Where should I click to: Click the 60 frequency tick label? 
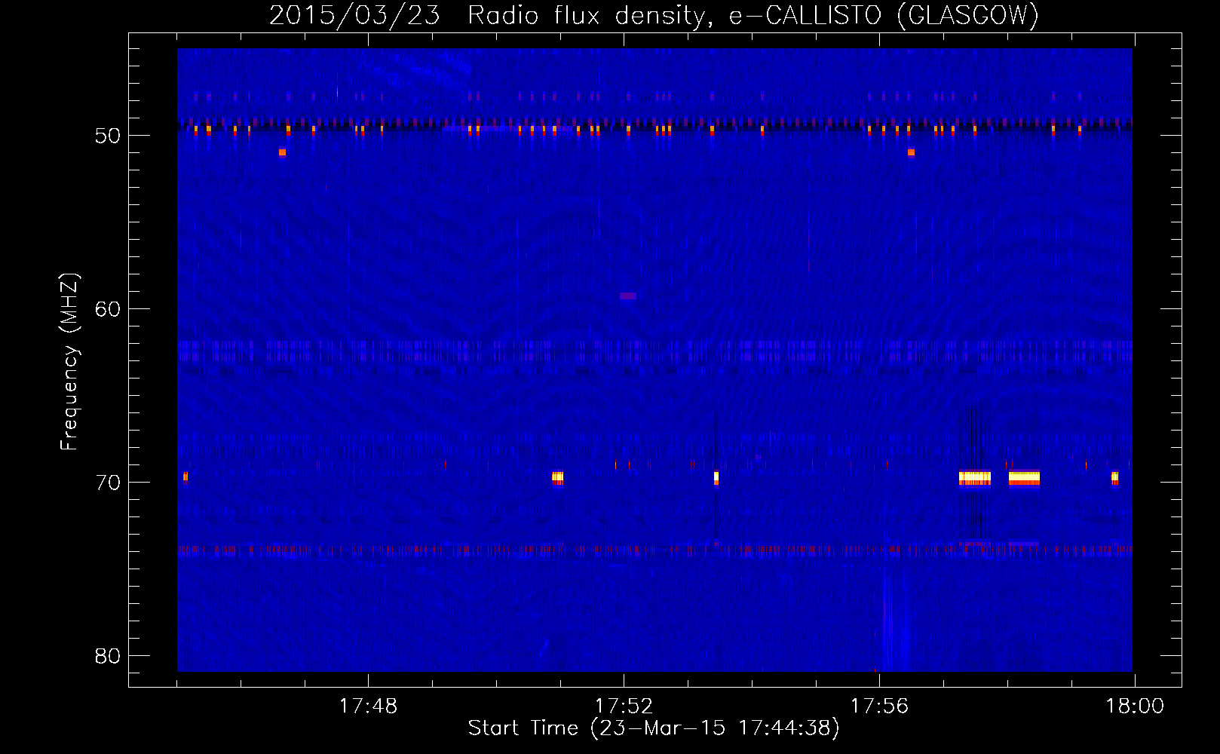tap(108, 309)
